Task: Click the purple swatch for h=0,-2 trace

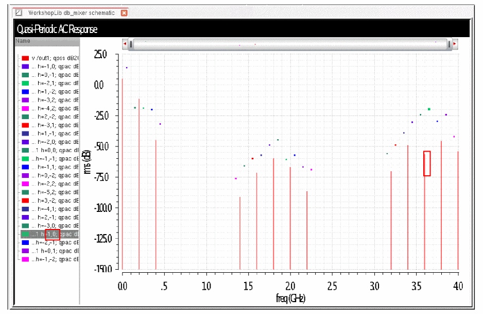Action: coord(25,175)
